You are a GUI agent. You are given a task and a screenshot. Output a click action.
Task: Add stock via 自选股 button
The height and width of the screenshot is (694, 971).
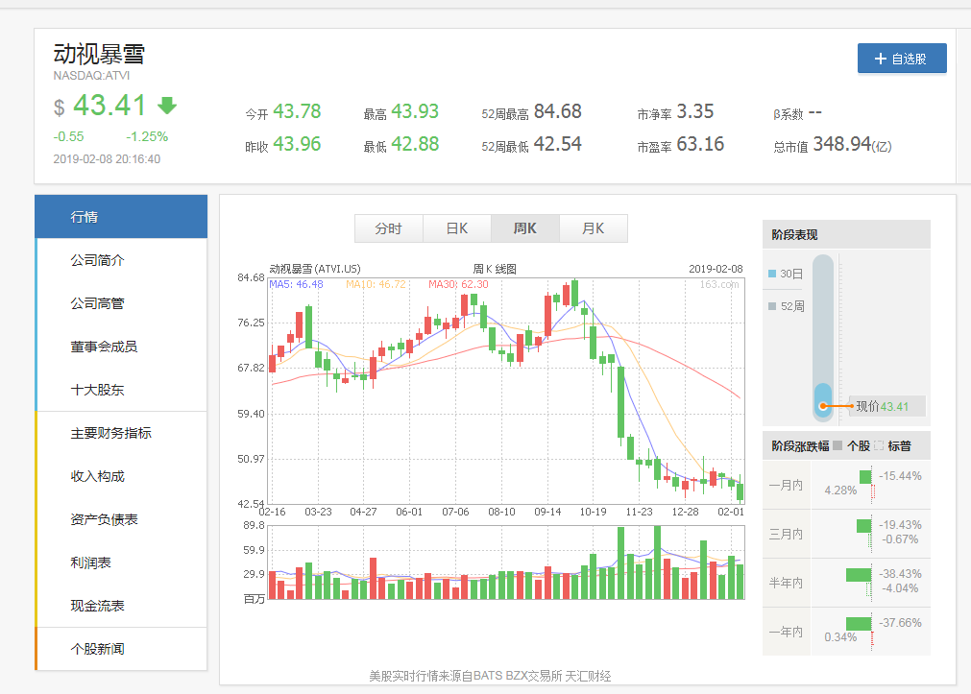pos(902,59)
